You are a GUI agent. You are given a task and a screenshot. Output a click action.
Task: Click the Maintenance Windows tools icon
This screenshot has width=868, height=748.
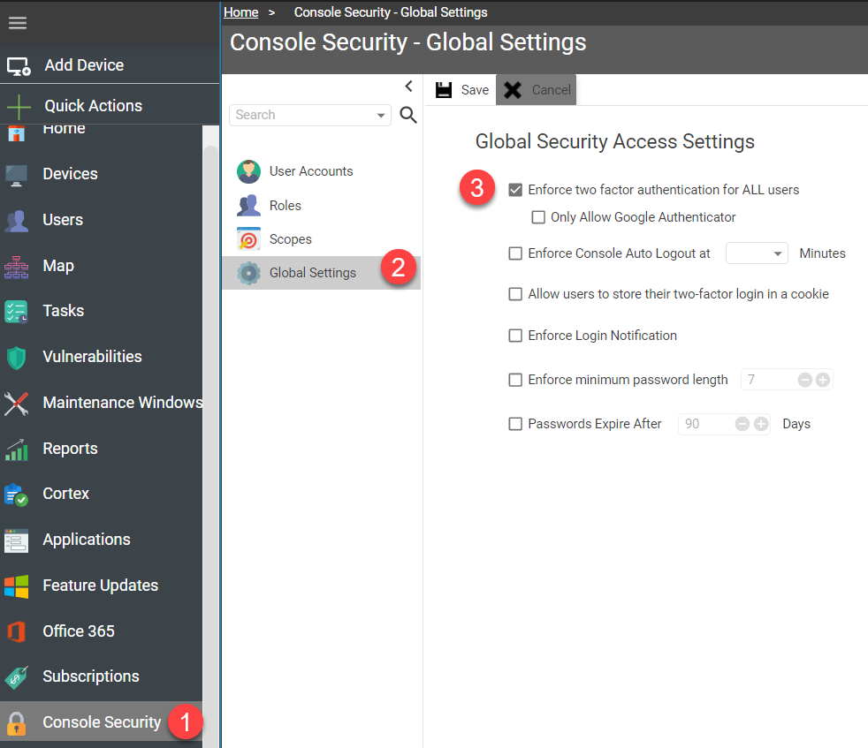tap(16, 403)
